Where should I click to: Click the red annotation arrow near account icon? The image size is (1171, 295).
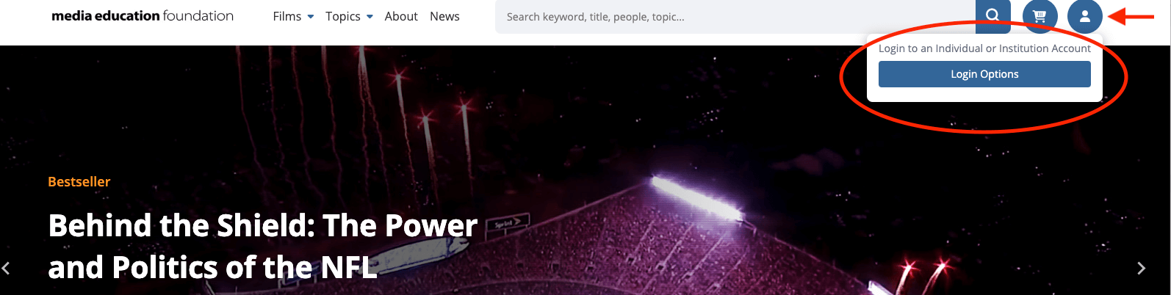click(1131, 16)
